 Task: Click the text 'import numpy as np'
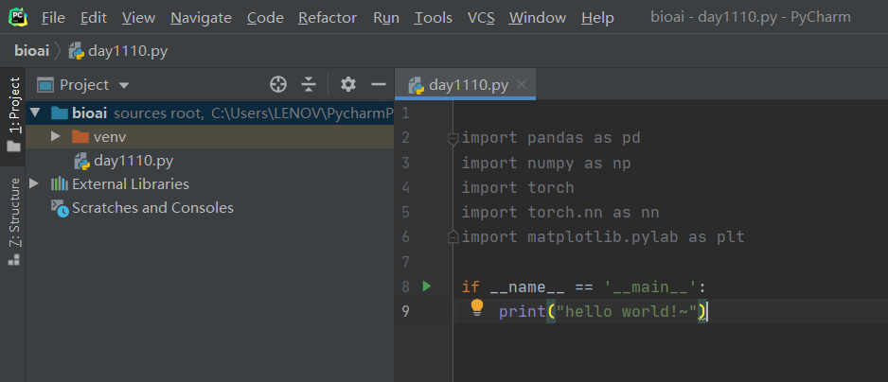tap(546, 163)
